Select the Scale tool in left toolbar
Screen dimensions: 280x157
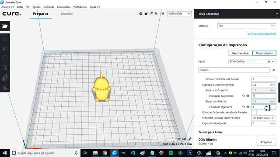click(x=5, y=48)
